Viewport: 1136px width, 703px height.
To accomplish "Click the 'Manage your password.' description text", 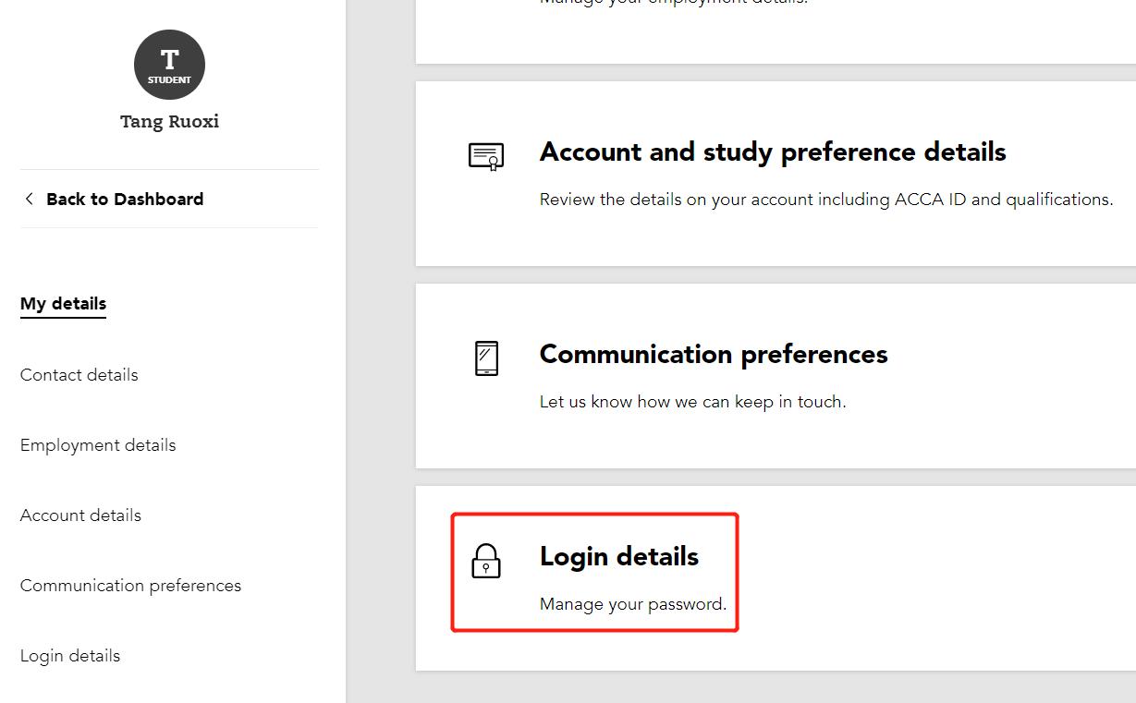I will 633,604.
